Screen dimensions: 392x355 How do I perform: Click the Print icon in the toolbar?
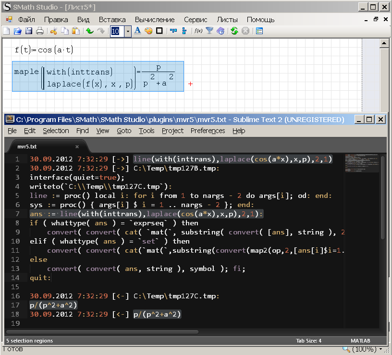point(40,31)
